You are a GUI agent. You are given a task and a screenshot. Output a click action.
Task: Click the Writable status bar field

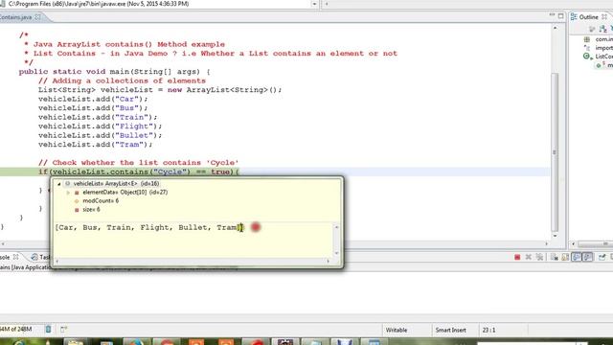pos(397,330)
